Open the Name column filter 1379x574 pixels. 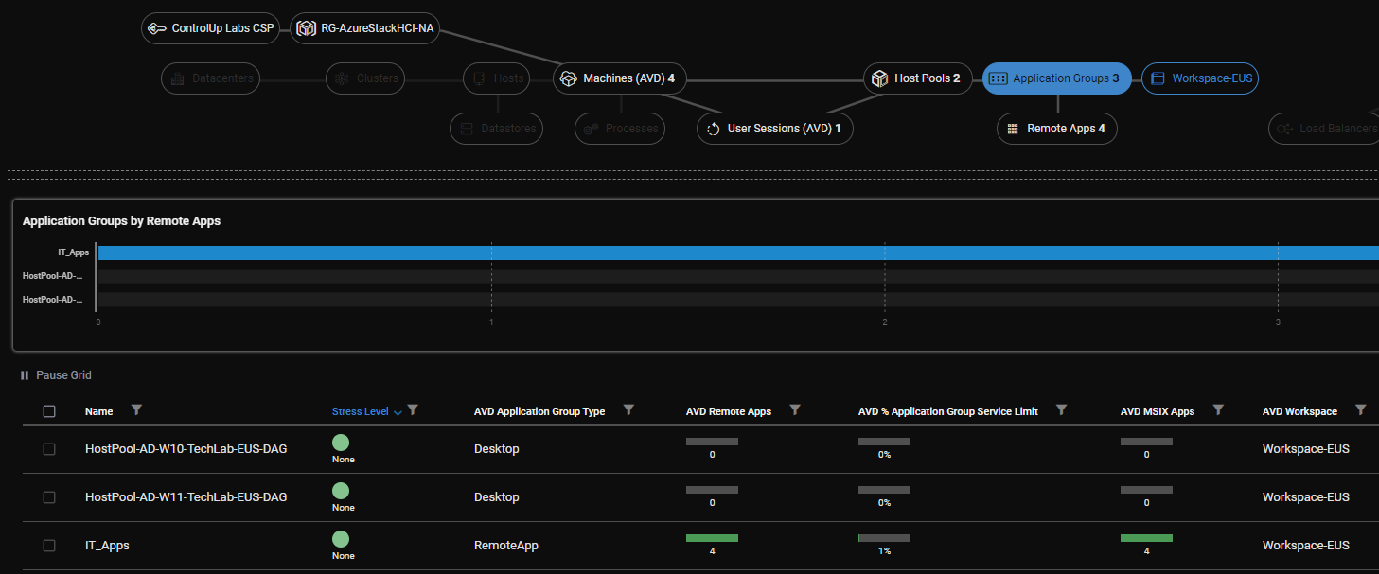pos(136,410)
